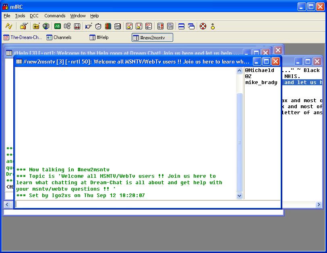Open the DCC menu
The image size is (327, 253).
click(34, 16)
